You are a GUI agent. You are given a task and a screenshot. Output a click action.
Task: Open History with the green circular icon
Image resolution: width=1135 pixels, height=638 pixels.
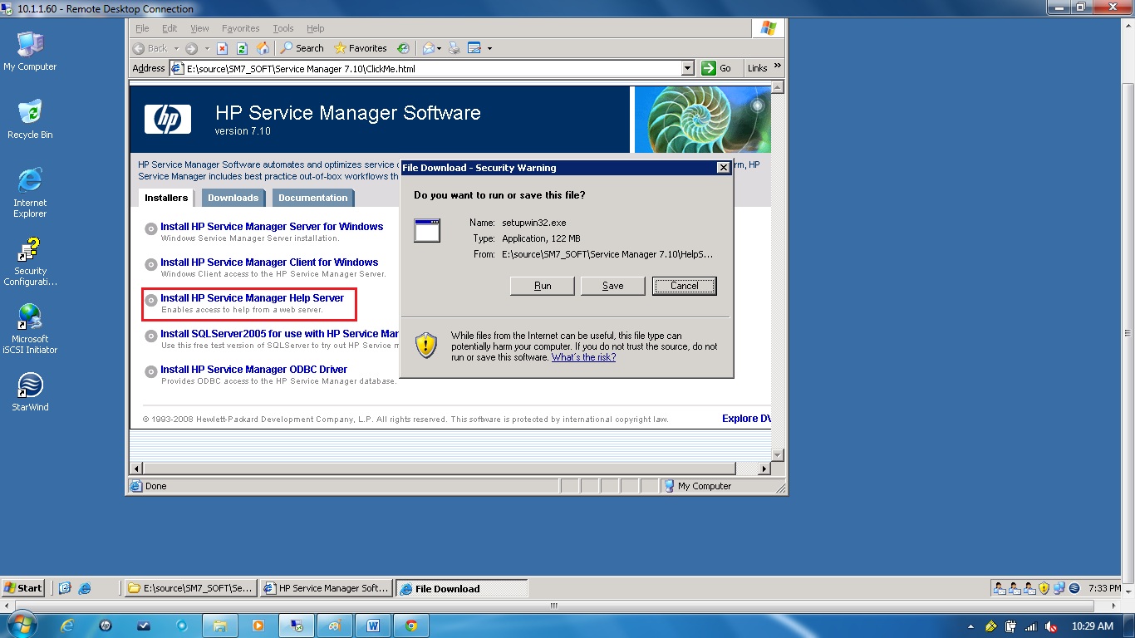click(x=403, y=48)
